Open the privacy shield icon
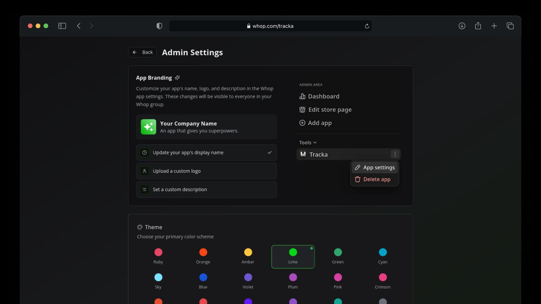 (159, 26)
